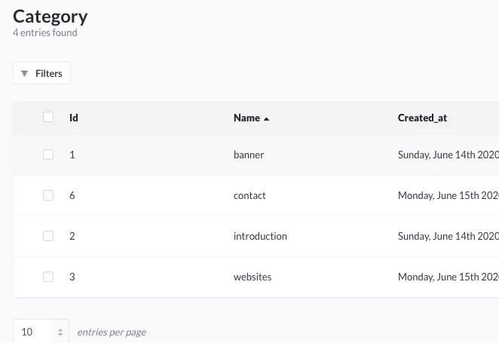Open the introduction category entry
499x343 pixels.
(260, 236)
